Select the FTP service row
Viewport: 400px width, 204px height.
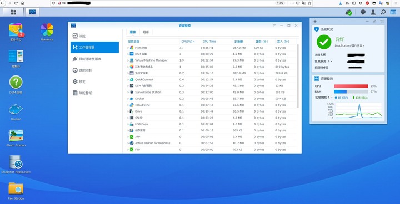[x=212, y=150]
